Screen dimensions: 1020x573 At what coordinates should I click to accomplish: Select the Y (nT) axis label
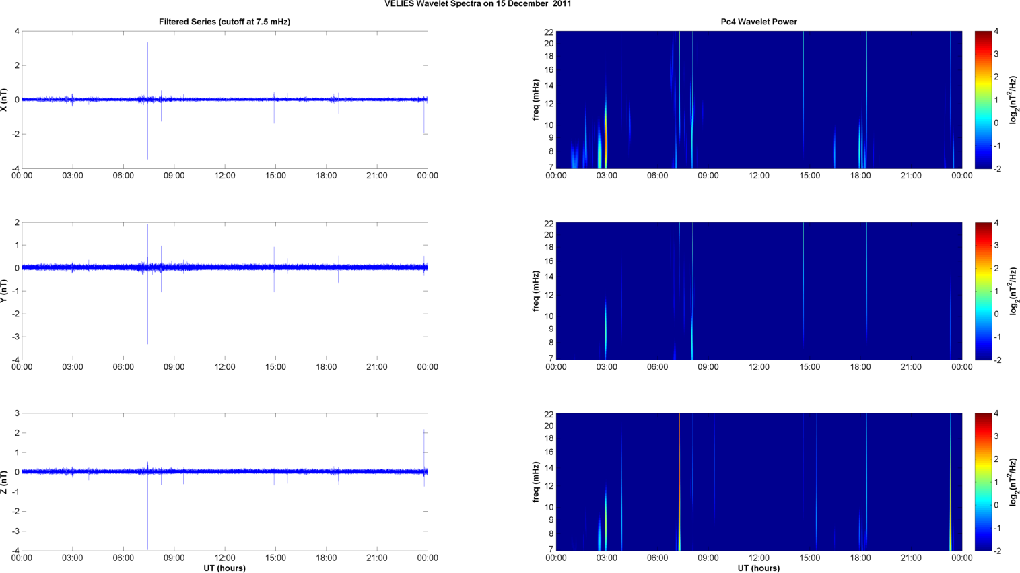coord(5,291)
